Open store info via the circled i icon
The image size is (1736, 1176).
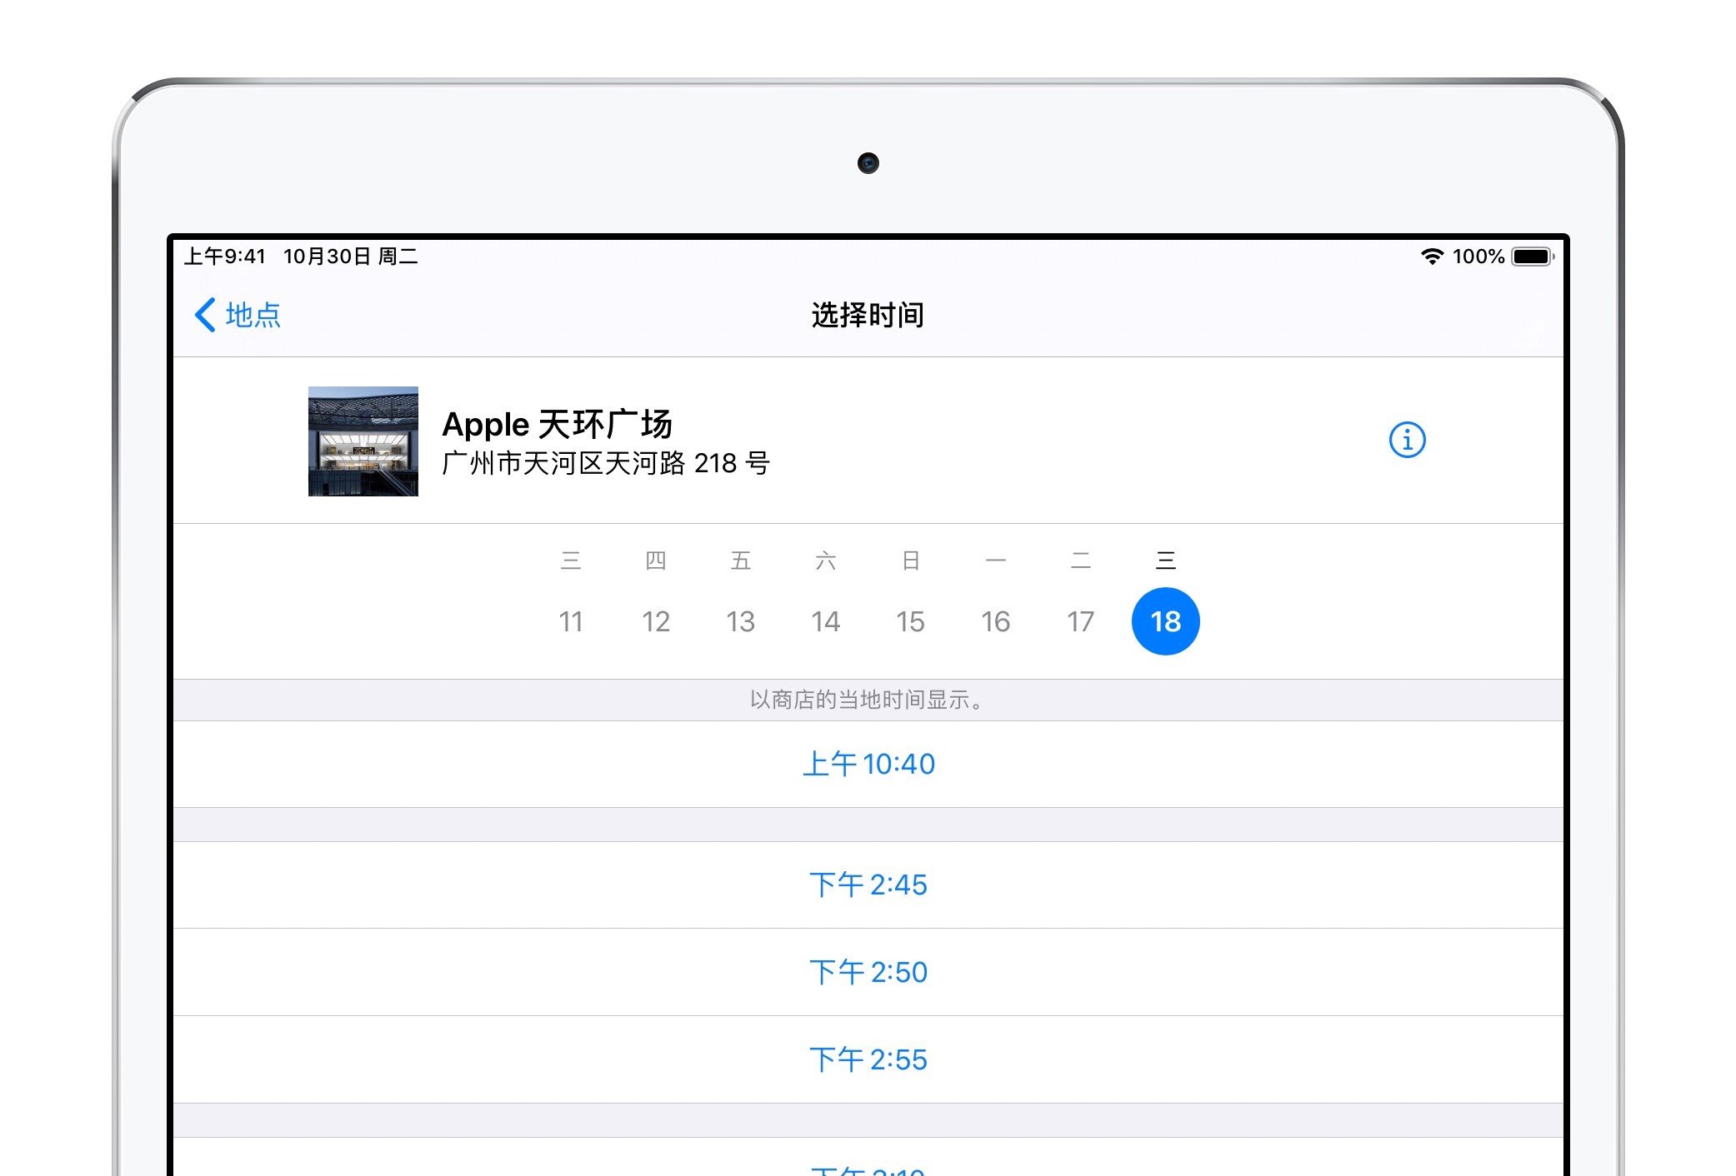tap(1407, 440)
